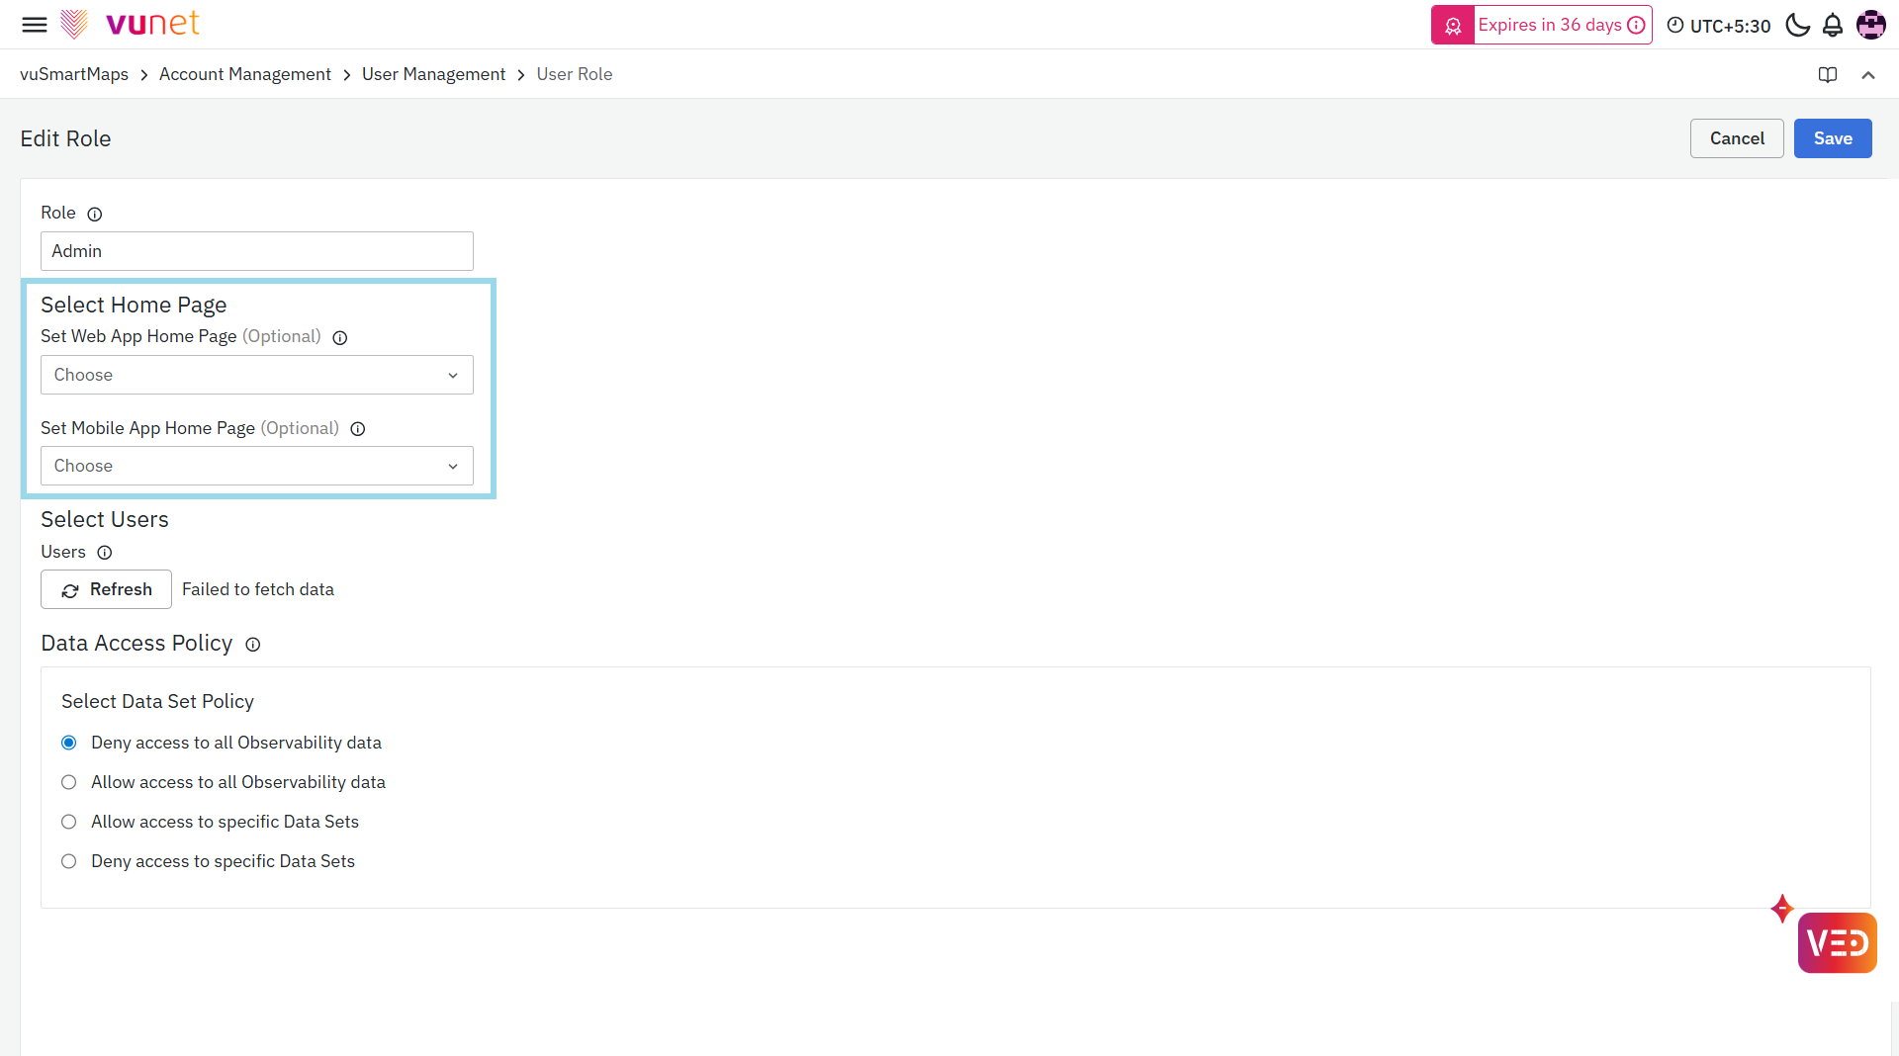Open the Web App Home Page dropdown
The width and height of the screenshot is (1899, 1056).
pos(256,375)
